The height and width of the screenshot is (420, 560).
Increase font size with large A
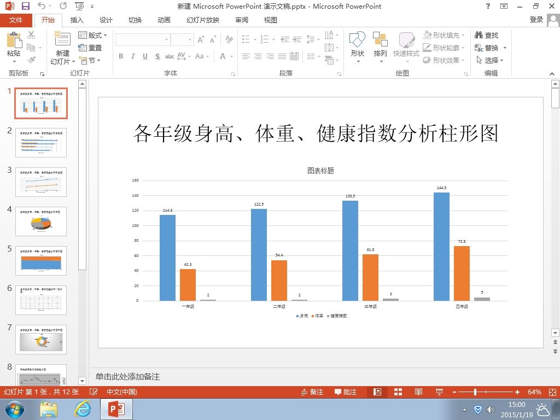point(201,39)
